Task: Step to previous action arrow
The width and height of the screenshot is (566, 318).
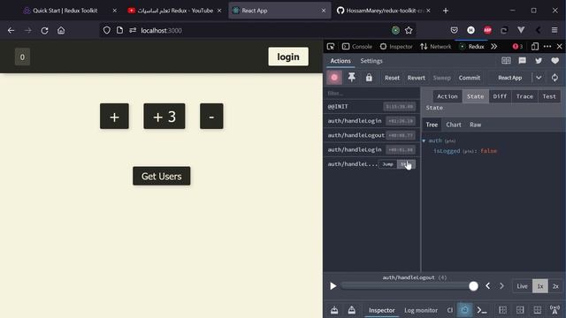Action: point(488,286)
